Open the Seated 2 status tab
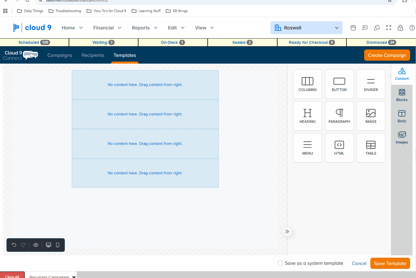416x278 pixels. click(242, 42)
